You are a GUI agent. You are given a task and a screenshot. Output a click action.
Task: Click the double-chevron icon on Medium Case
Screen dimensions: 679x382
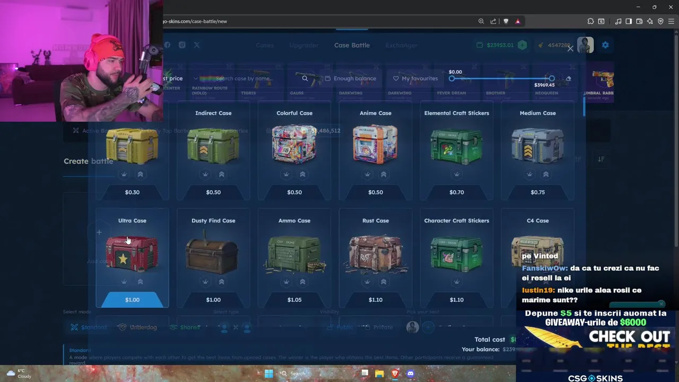(x=546, y=174)
